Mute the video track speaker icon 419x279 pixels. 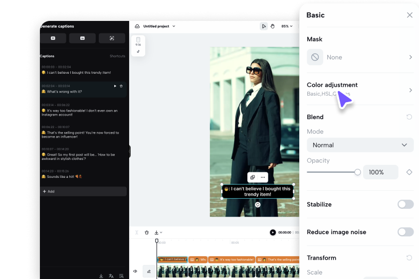(135, 271)
